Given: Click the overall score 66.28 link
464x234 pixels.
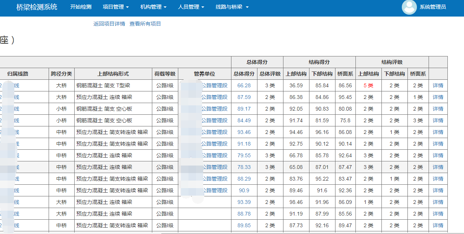Looking at the screenshot, I should pos(244,85).
